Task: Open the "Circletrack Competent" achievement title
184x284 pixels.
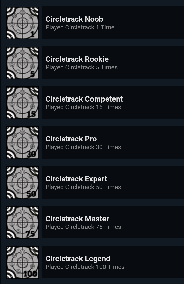Action: tap(84, 99)
